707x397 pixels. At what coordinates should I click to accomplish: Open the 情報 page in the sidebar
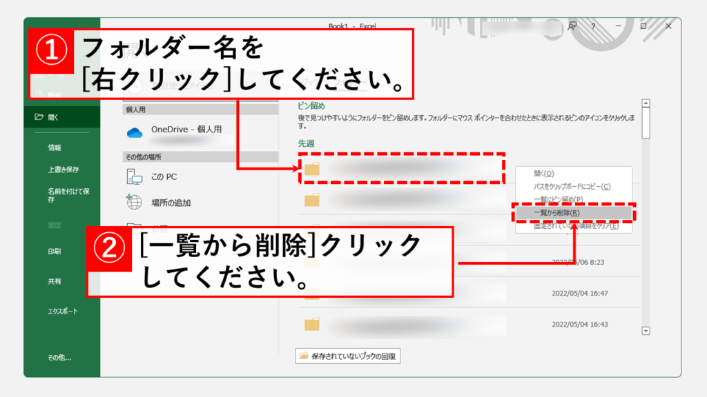55,147
